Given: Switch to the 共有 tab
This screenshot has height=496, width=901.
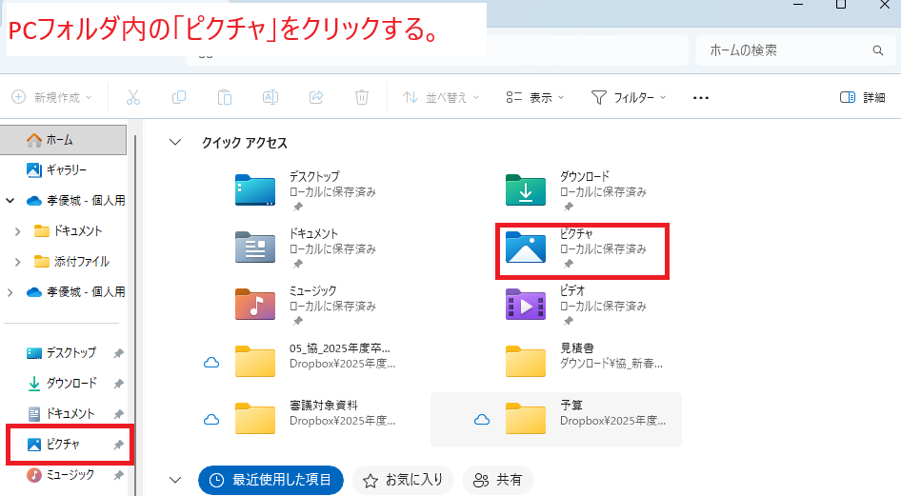Looking at the screenshot, I should (x=498, y=480).
